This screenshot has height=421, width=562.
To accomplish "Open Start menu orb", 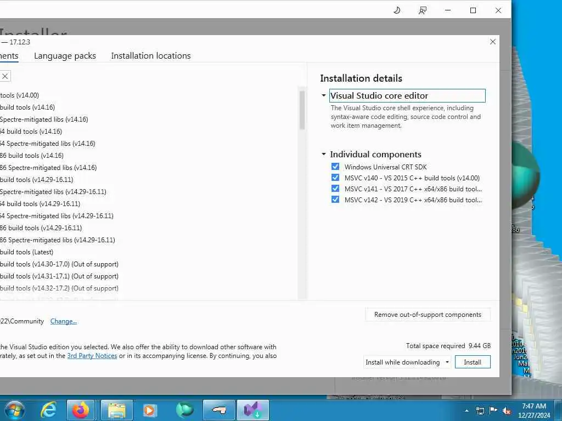I will [14, 410].
